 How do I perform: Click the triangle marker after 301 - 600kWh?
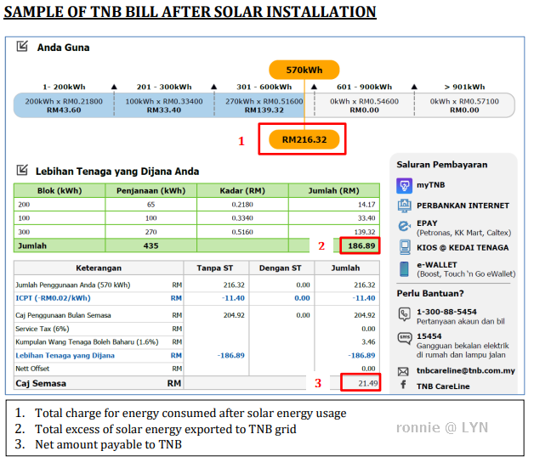(314, 87)
